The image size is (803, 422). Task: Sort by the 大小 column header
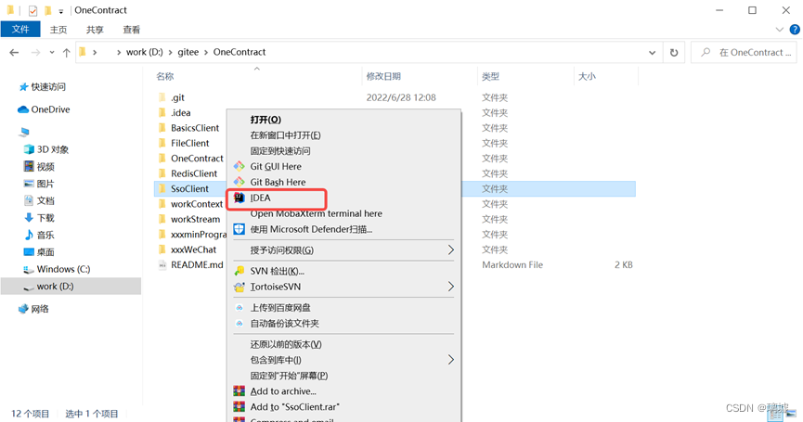coord(587,76)
